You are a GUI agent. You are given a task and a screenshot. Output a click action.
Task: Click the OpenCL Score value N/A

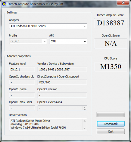click(x=111, y=43)
